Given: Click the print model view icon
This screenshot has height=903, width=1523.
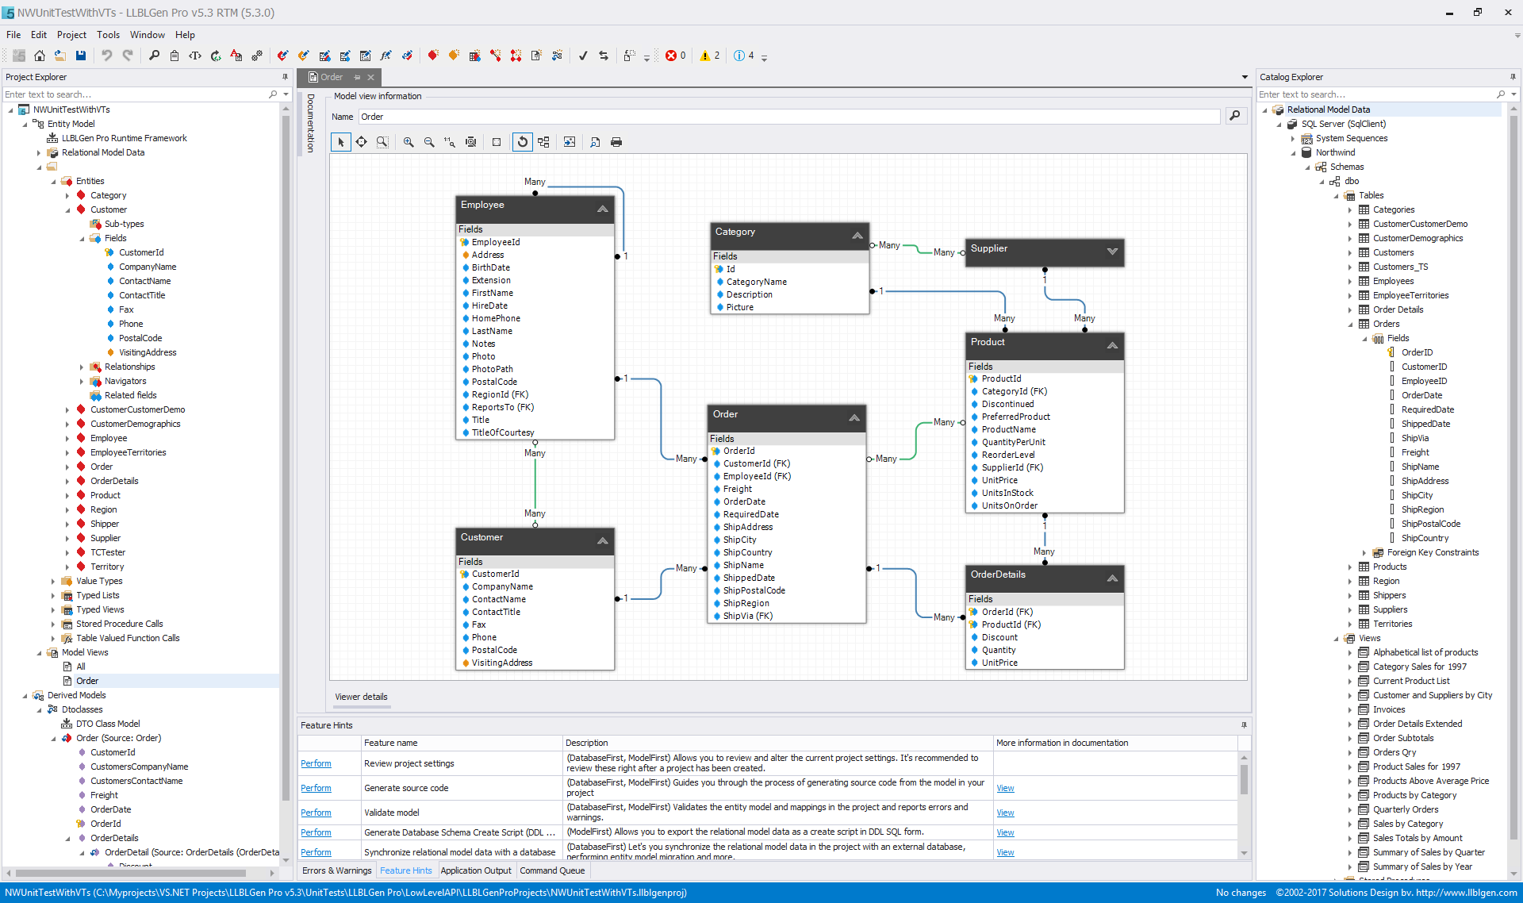Looking at the screenshot, I should click(x=616, y=142).
